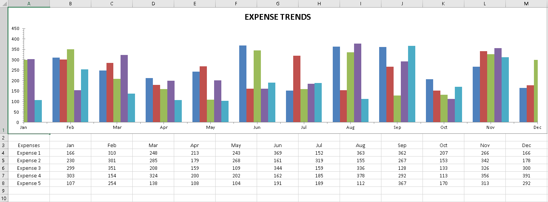Click the Select All corner box
Viewport: 548px width, 202px height.
pos(4,3)
